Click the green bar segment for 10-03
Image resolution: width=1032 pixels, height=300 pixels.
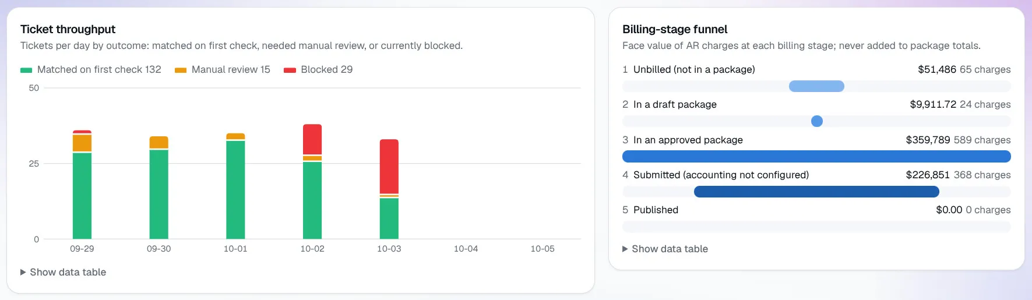[x=389, y=218]
